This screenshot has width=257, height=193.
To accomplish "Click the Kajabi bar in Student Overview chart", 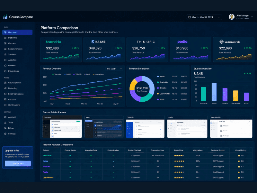I will 214,92.
